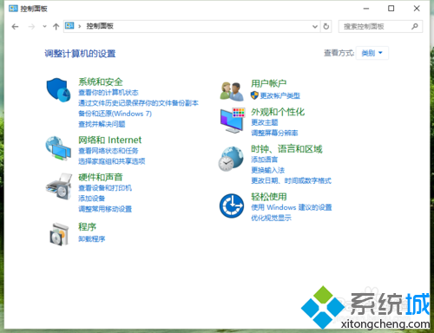434x333 pixels.
Task: Open the 外观和个性化 heading
Action: 278,112
